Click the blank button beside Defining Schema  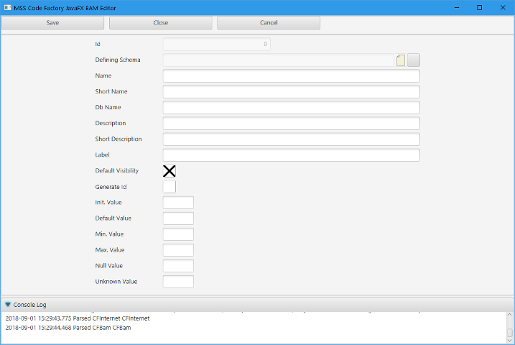click(x=414, y=60)
